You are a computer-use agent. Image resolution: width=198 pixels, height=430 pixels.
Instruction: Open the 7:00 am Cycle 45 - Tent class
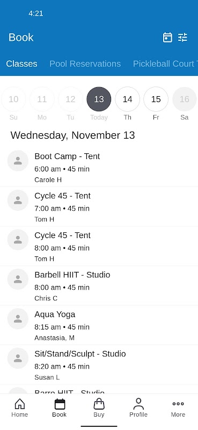tap(99, 207)
